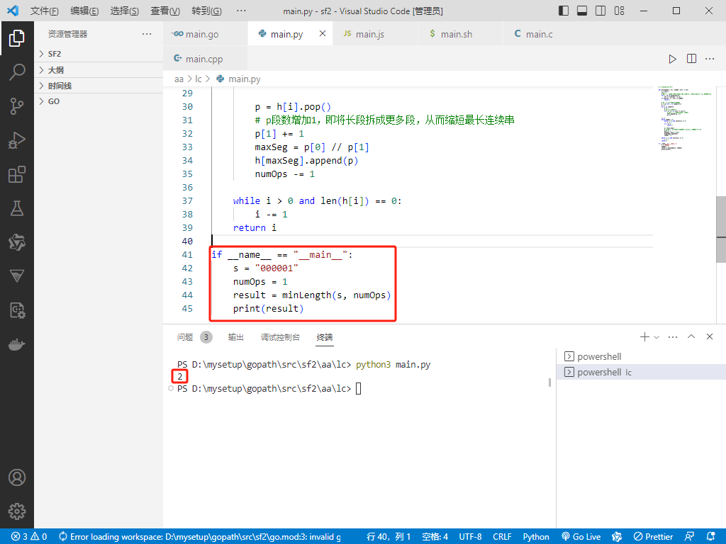The image size is (726, 544).
Task: Start Go Live server
Action: [581, 537]
